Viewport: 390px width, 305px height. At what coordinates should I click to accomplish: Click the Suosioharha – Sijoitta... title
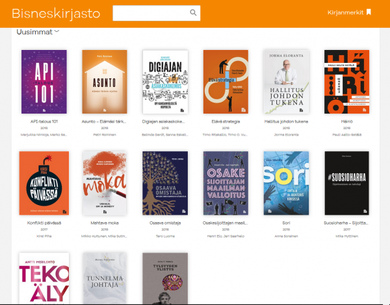pos(346,223)
